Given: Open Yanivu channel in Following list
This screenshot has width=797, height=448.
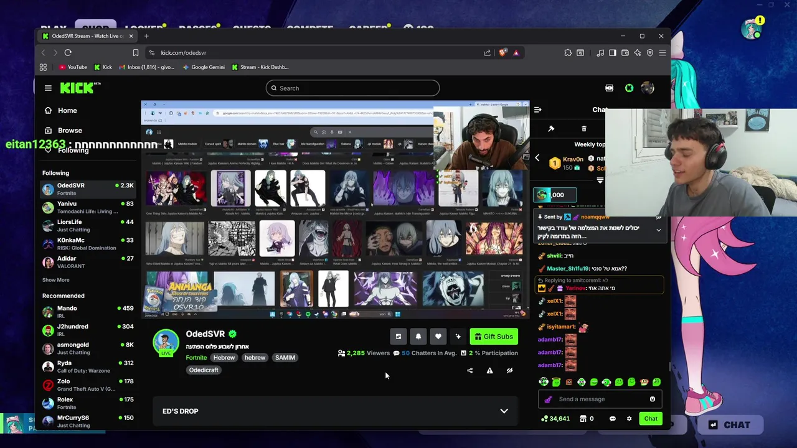Looking at the screenshot, I should 88,207.
